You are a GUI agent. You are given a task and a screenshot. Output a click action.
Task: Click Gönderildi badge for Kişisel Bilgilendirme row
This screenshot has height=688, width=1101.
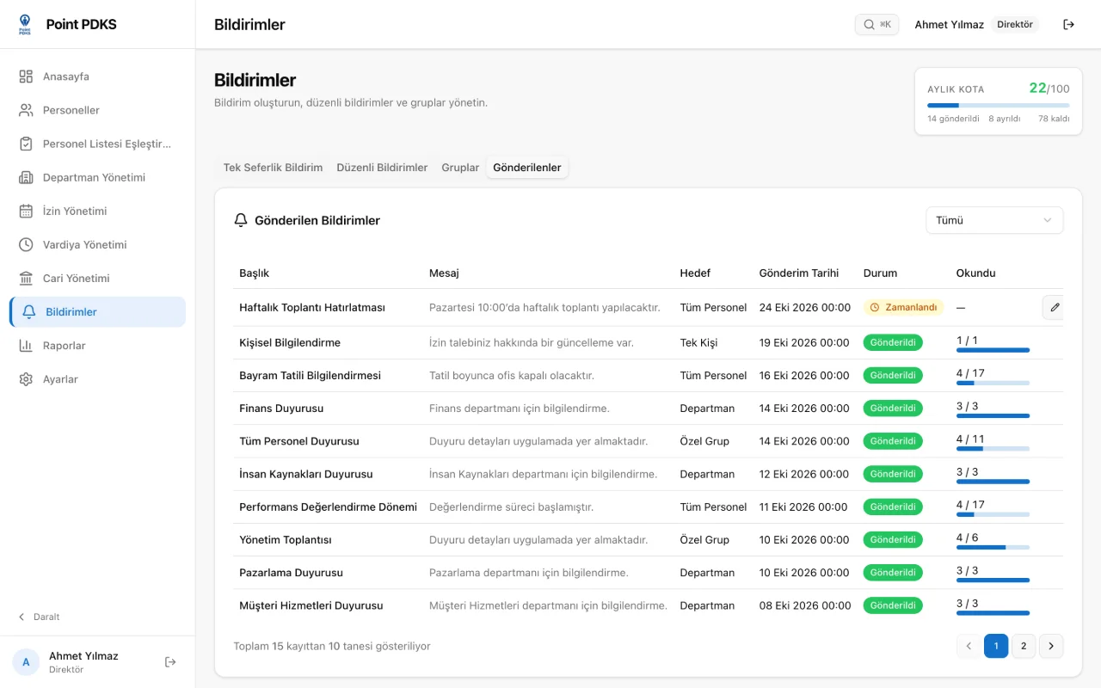coord(893,342)
